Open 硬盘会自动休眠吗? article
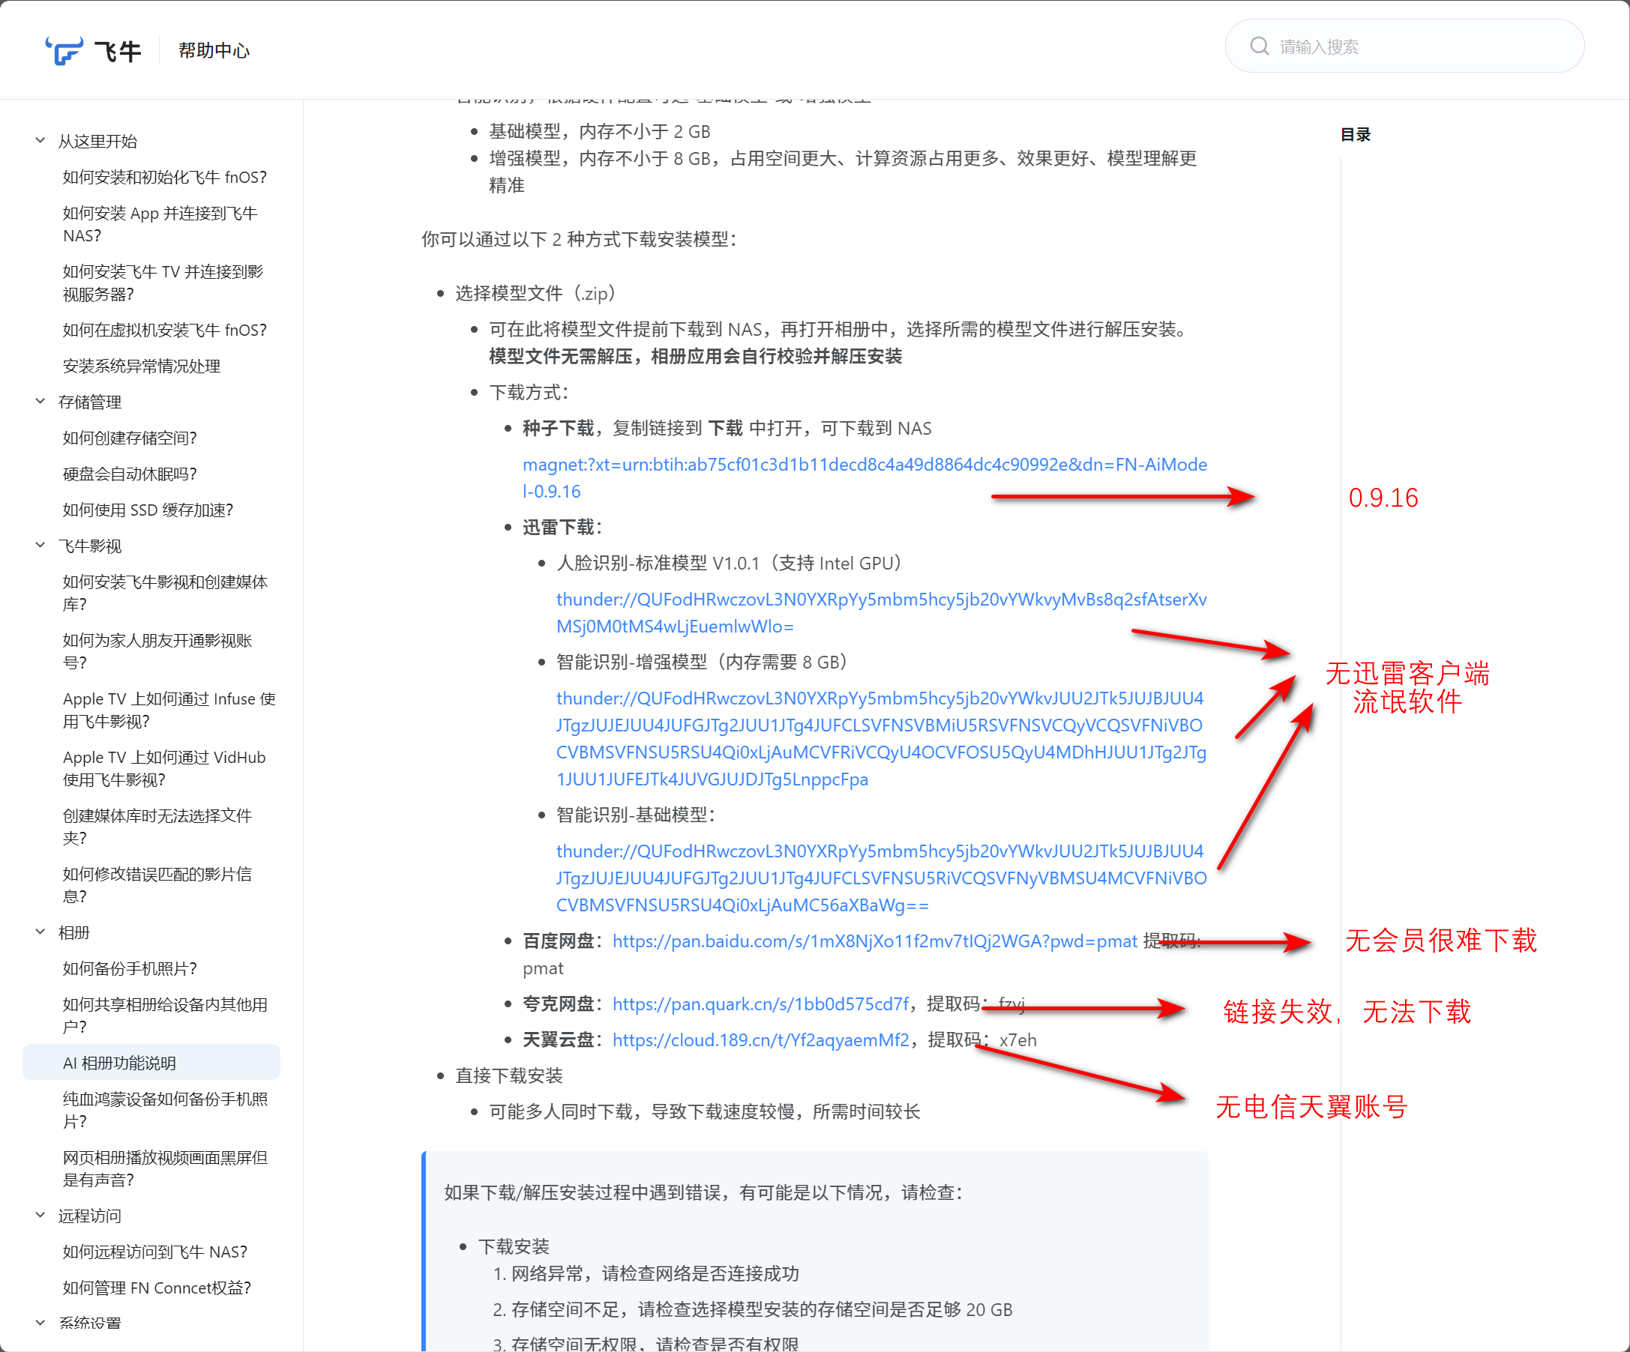The width and height of the screenshot is (1630, 1352). 130,474
